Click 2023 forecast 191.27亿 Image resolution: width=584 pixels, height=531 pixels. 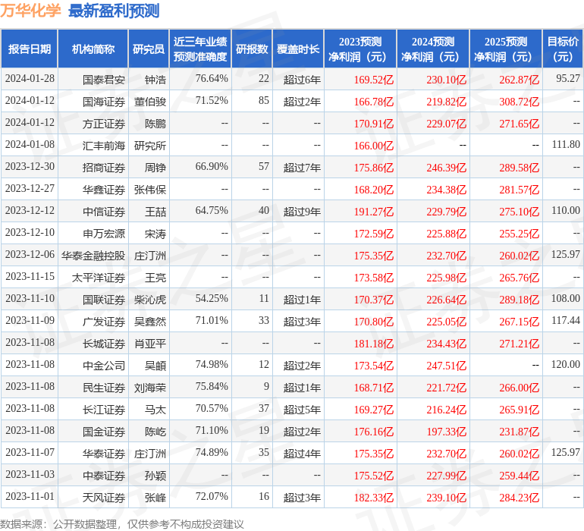pos(374,212)
